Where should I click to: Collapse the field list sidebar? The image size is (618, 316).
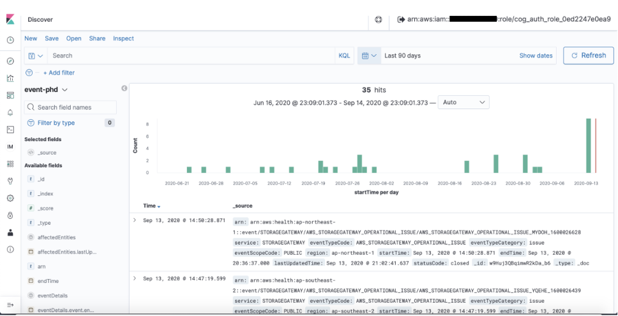click(124, 89)
